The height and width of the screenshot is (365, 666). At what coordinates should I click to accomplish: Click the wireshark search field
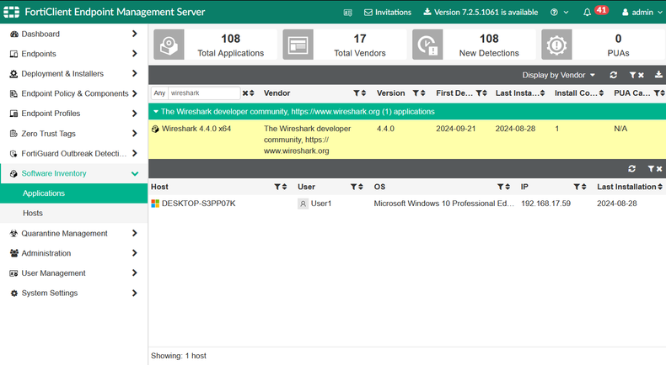point(204,93)
